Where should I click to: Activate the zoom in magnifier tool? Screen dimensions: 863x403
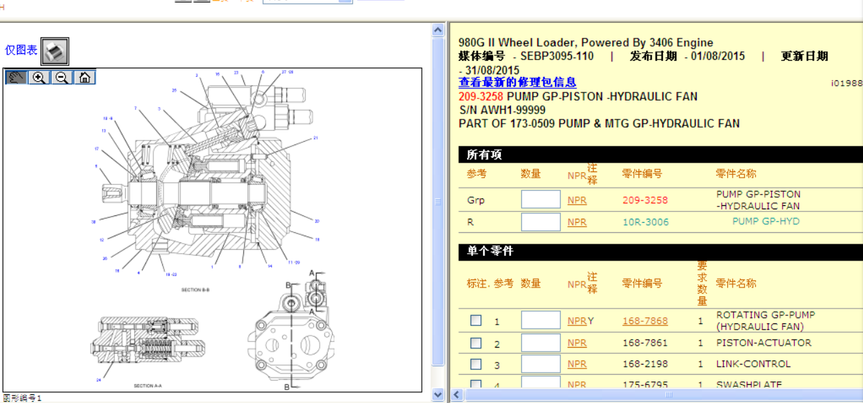[39, 77]
